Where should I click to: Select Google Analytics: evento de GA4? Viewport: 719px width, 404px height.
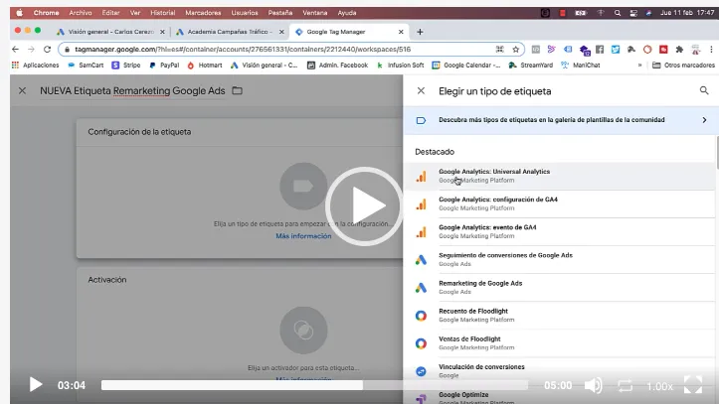coord(559,231)
